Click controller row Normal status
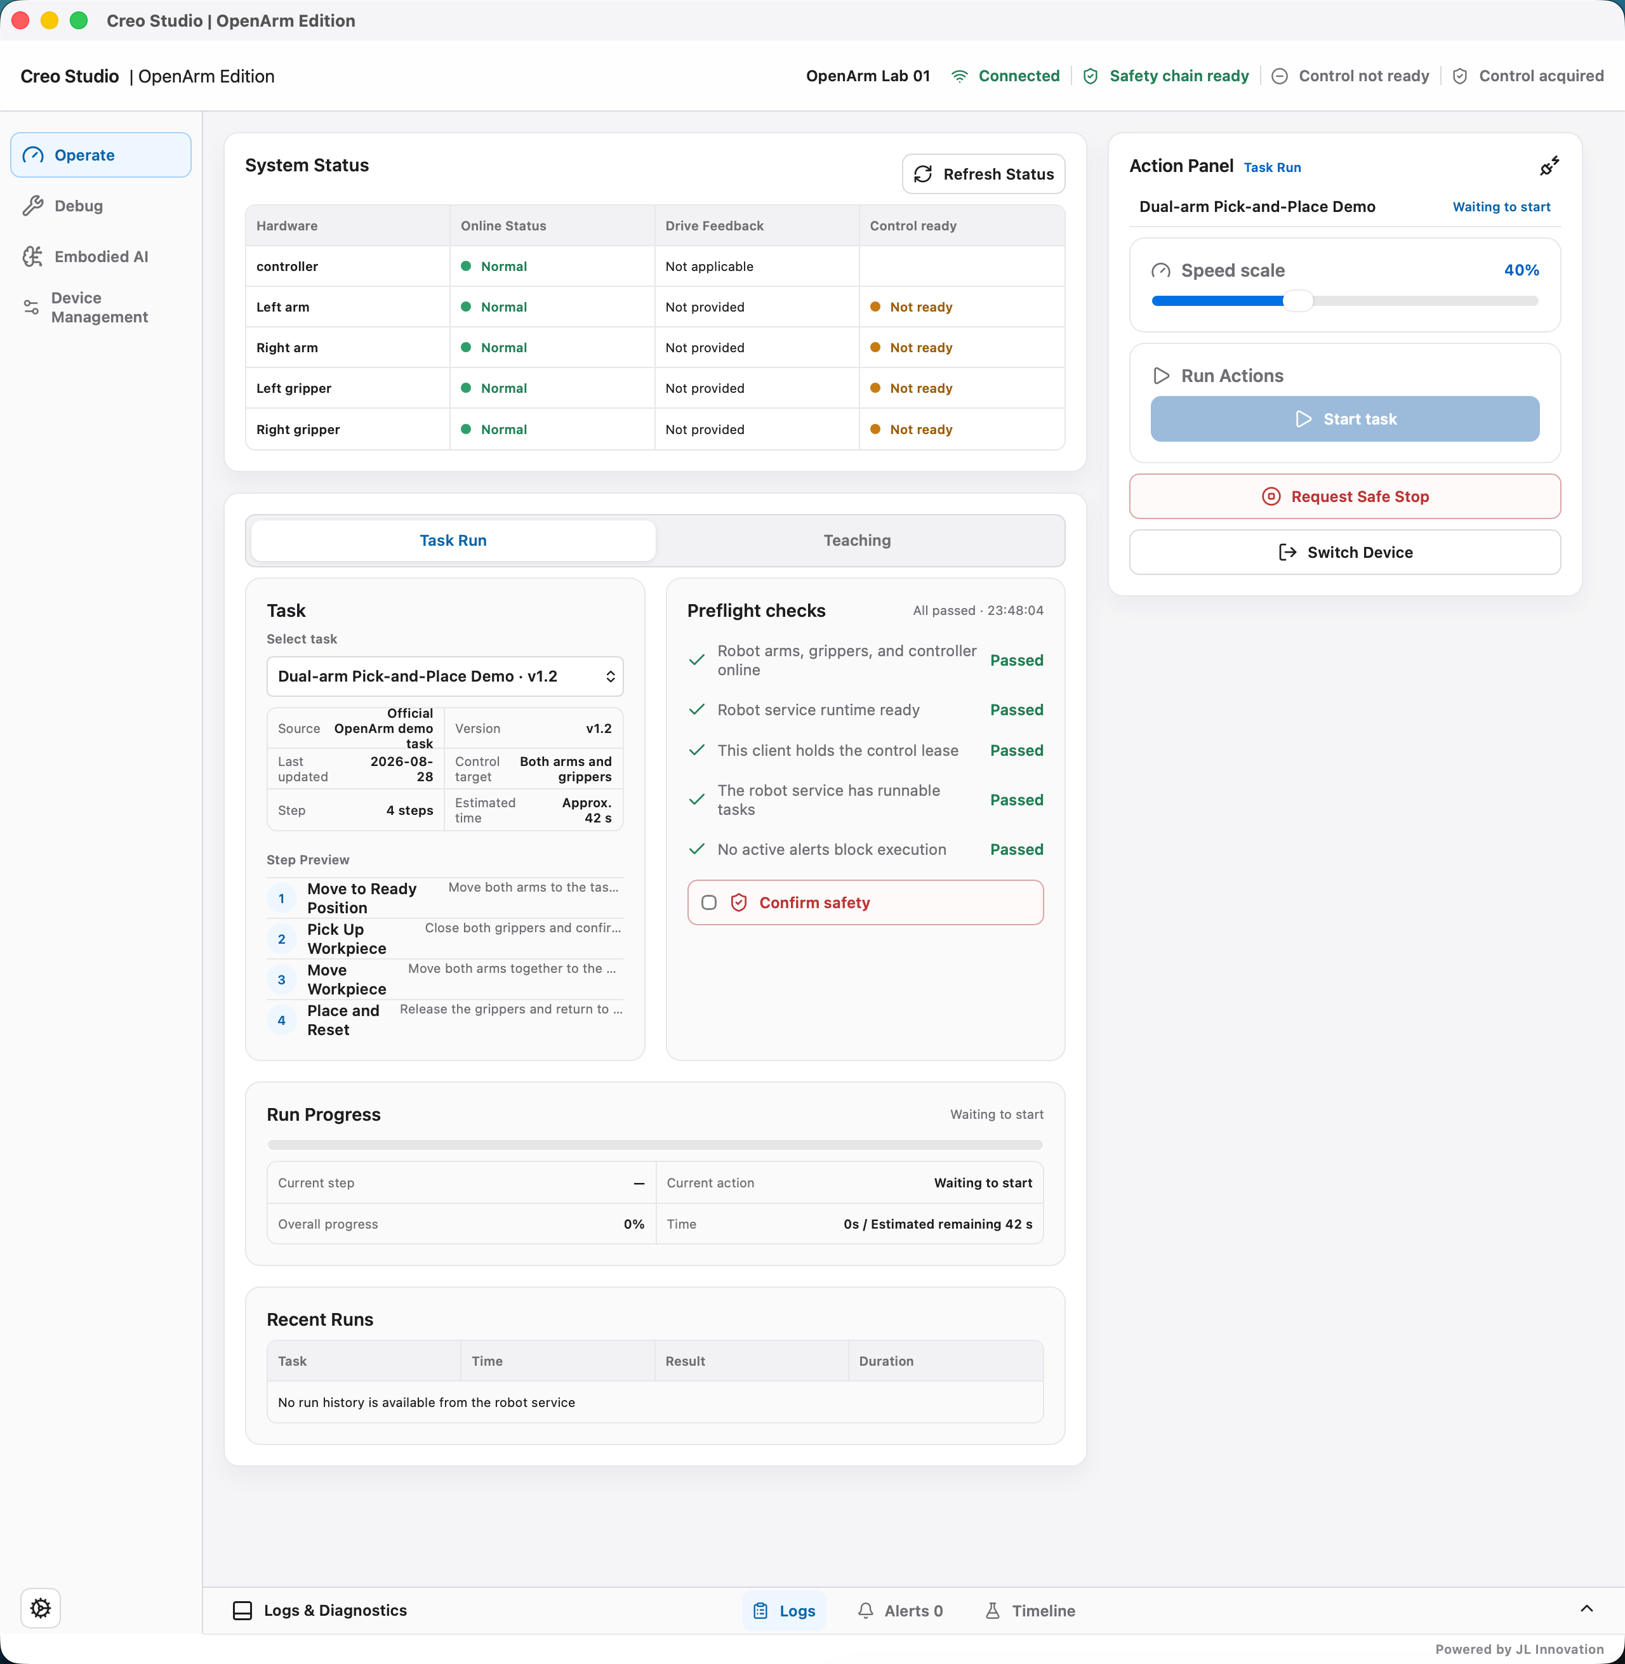The image size is (1625, 1664). point(494,267)
